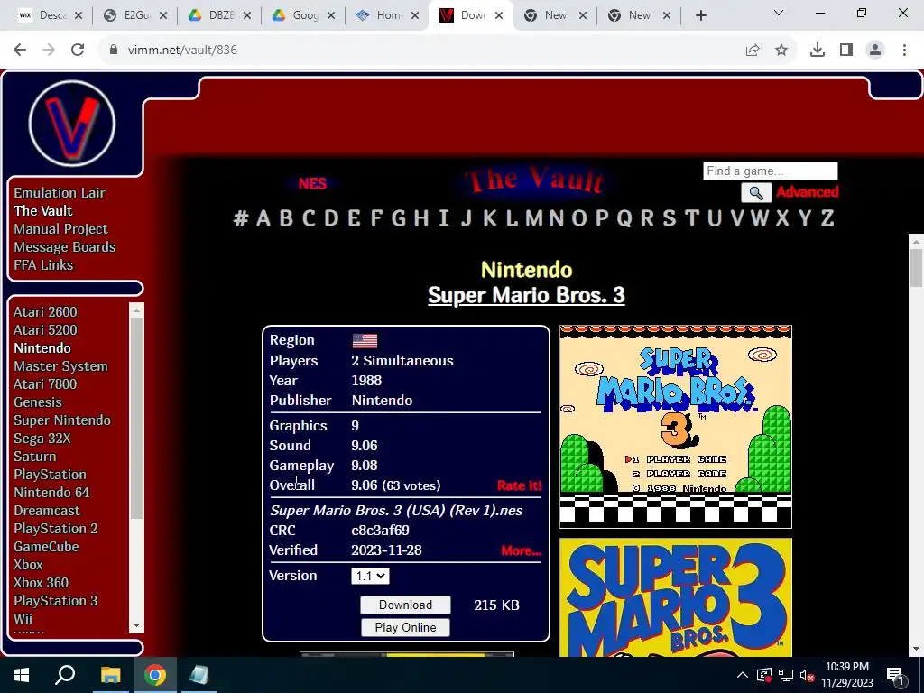Image resolution: width=924 pixels, height=693 pixels.
Task: Click the site lock icon in address bar
Action: point(114,51)
